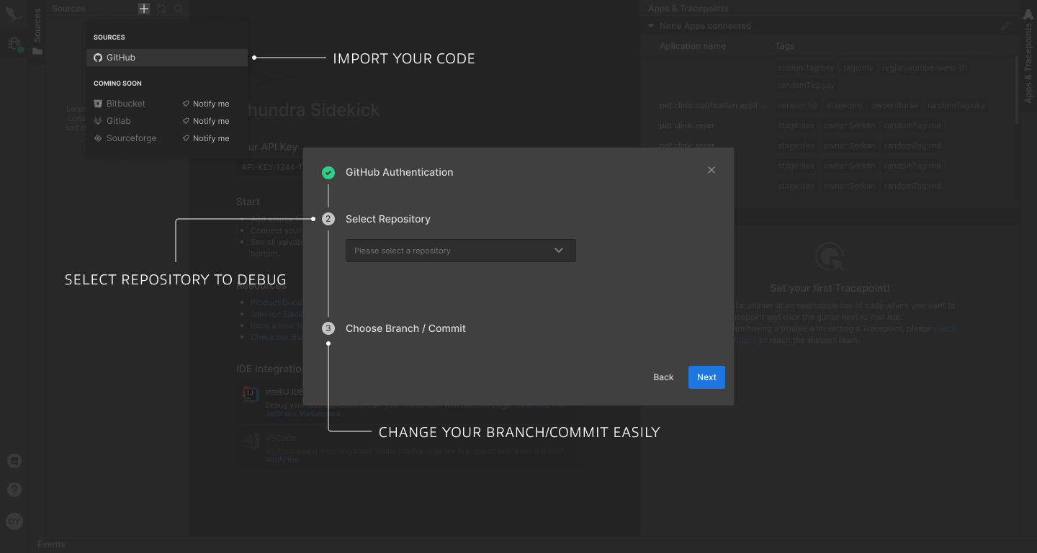The height and width of the screenshot is (553, 1037).
Task: Open the Apps & Tracepoints side tab
Action: tap(1028, 58)
